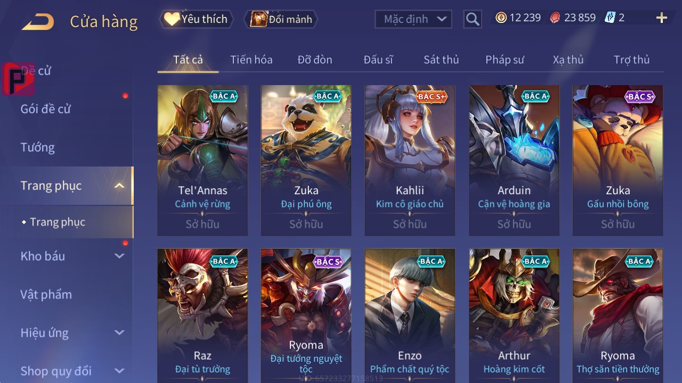Open the Mặc định sort dropdown
This screenshot has width=682, height=383.
(x=413, y=19)
